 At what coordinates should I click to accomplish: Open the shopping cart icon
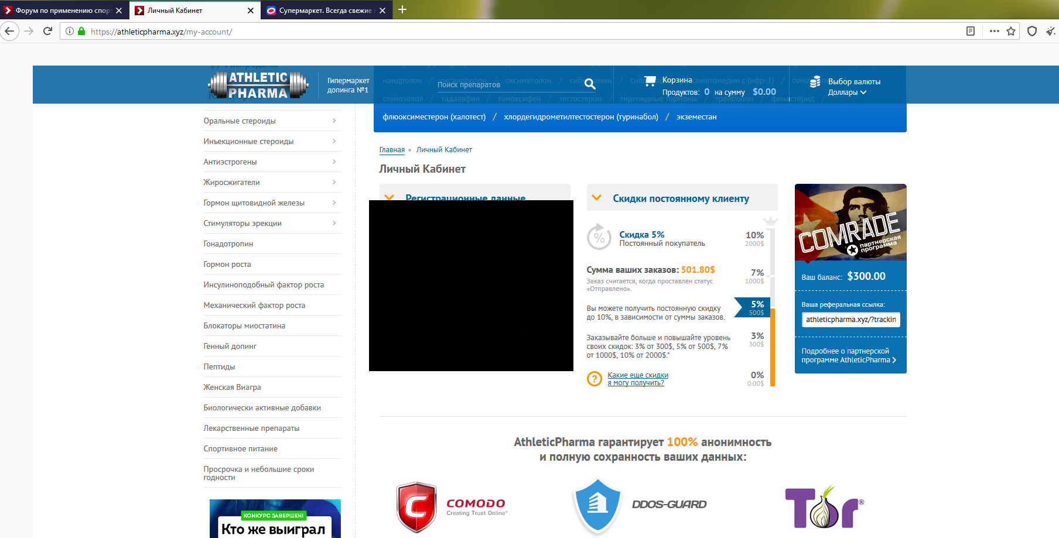[650, 81]
